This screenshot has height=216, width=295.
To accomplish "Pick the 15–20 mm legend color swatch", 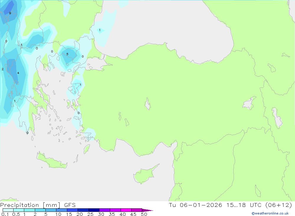I will click(x=72, y=210).
